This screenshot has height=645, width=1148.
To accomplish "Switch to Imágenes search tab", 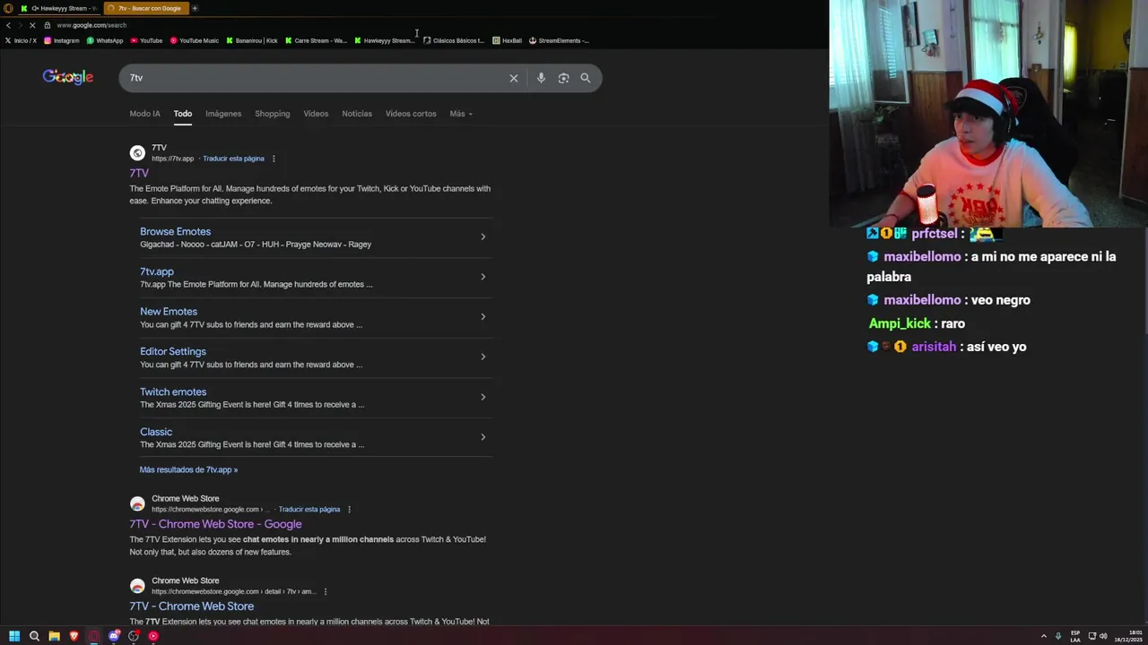I will (223, 114).
